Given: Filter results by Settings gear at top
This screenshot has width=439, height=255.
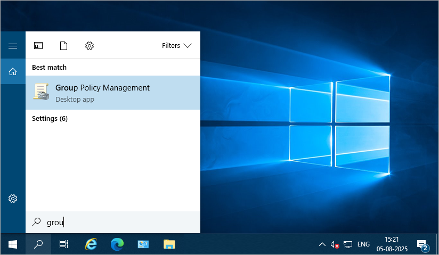Looking at the screenshot, I should [x=90, y=46].
